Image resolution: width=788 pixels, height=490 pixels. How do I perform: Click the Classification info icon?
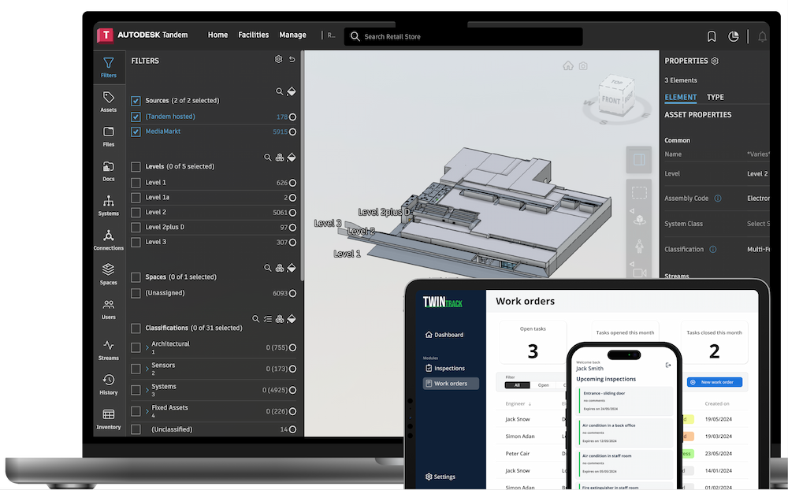pos(712,249)
